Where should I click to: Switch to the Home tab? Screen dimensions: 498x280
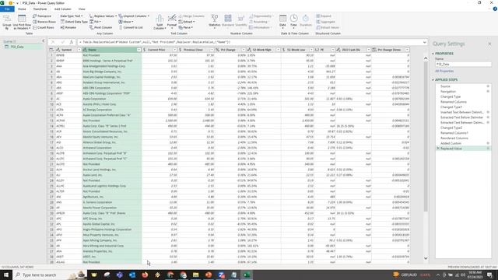point(22,9)
